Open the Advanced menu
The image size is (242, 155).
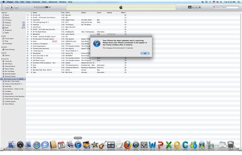click(x=53, y=2)
